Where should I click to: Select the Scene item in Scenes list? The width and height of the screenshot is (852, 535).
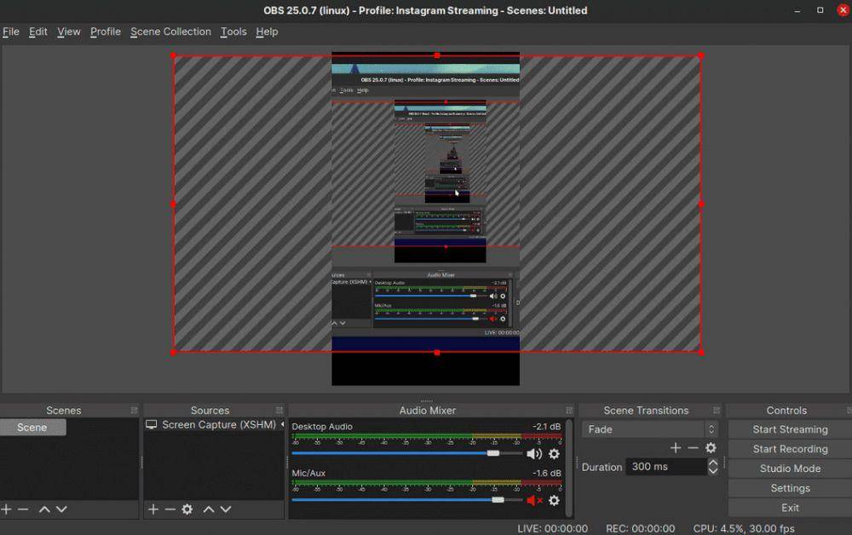(33, 428)
